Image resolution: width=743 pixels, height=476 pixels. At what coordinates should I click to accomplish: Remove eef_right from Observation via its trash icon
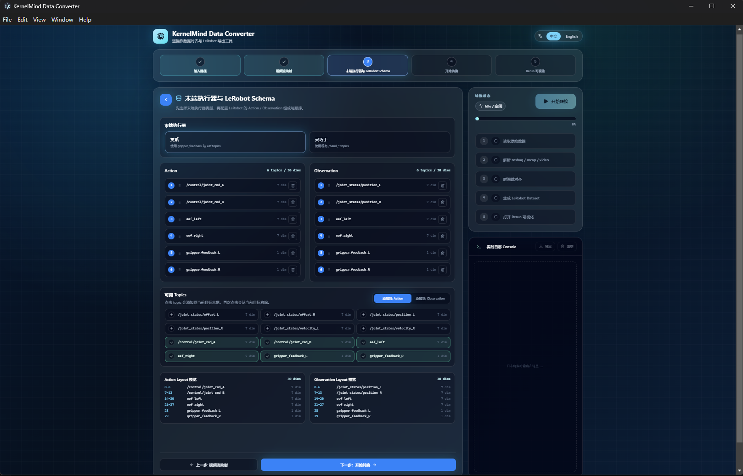pos(443,236)
